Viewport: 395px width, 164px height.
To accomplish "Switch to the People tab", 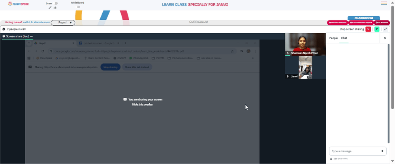I will [333, 38].
